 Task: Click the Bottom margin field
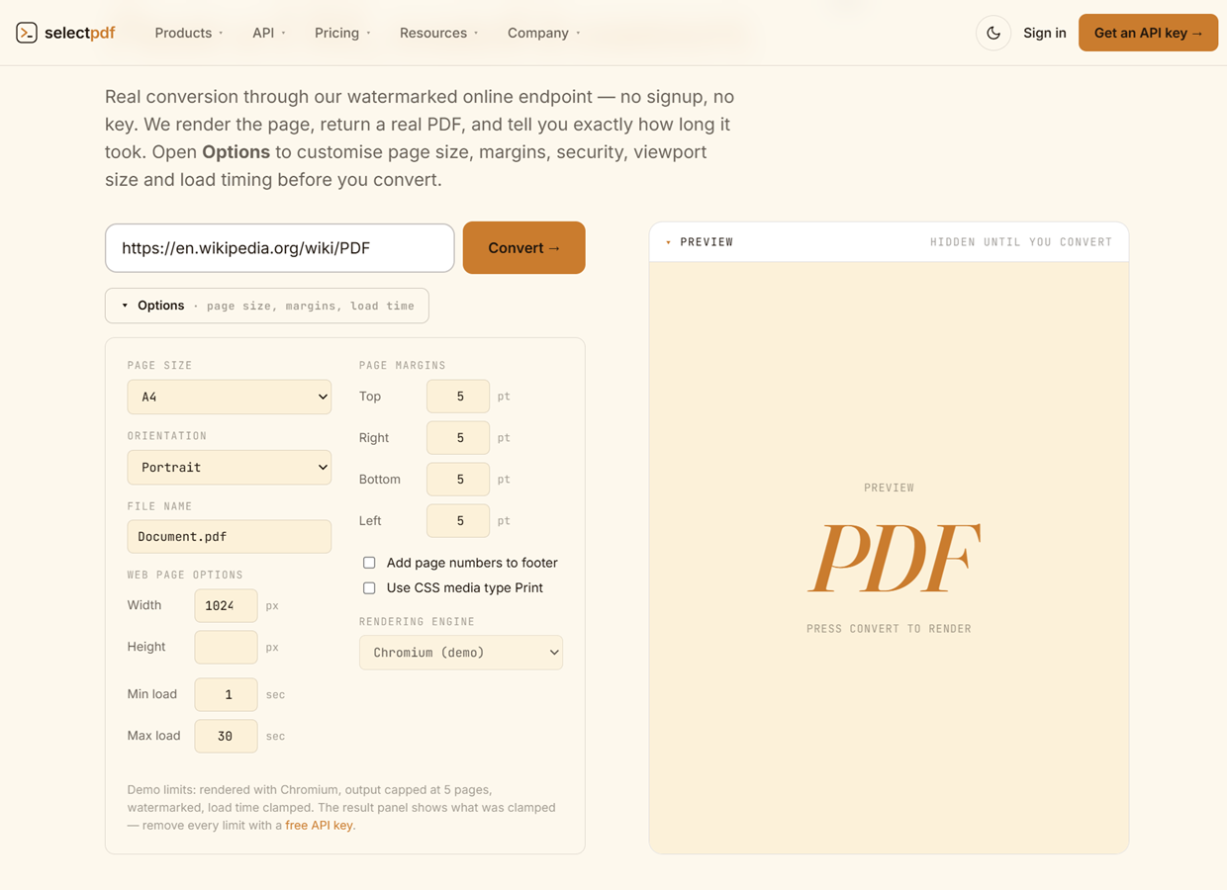[458, 479]
